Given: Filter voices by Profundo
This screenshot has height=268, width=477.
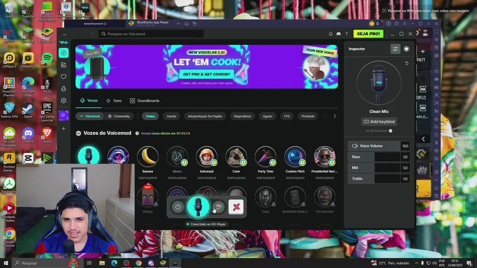Looking at the screenshot, I should click(308, 116).
